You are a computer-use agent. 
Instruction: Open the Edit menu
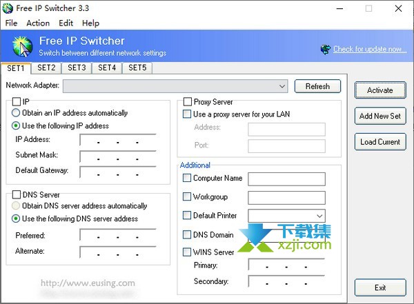pos(66,23)
